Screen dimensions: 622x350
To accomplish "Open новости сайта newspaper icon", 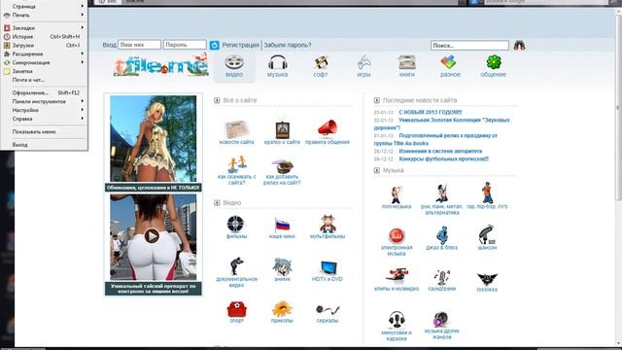I will click(236, 129).
